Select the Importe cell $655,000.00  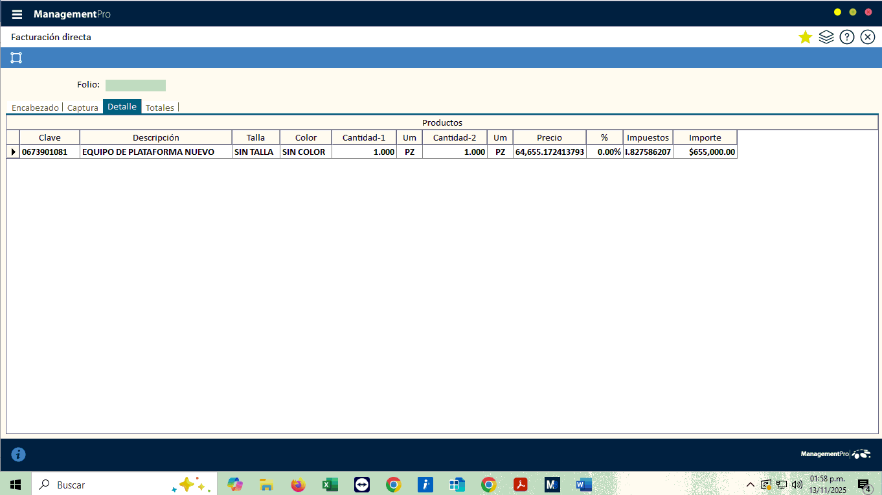tap(705, 152)
